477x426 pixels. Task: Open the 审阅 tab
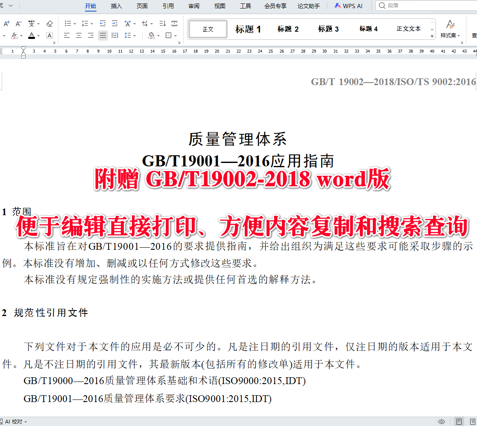coord(194,6)
